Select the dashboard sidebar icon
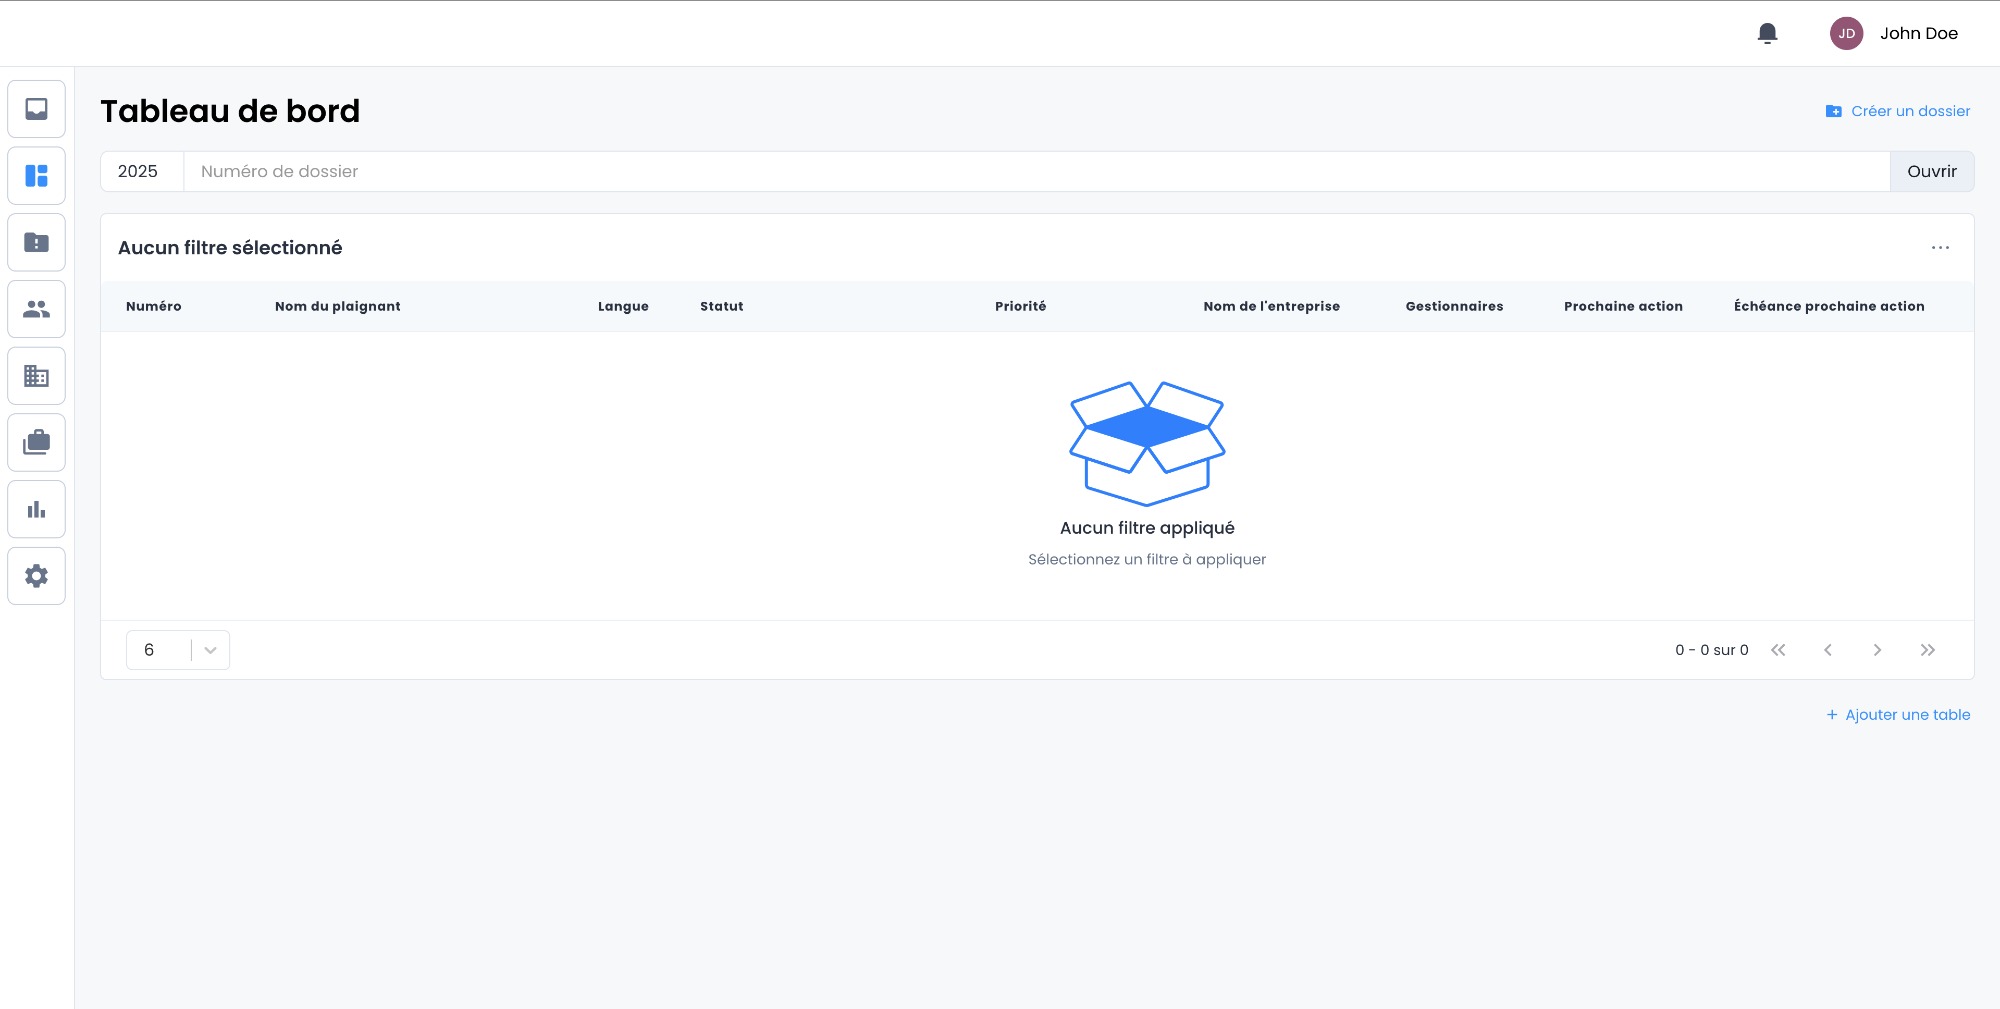 point(36,176)
